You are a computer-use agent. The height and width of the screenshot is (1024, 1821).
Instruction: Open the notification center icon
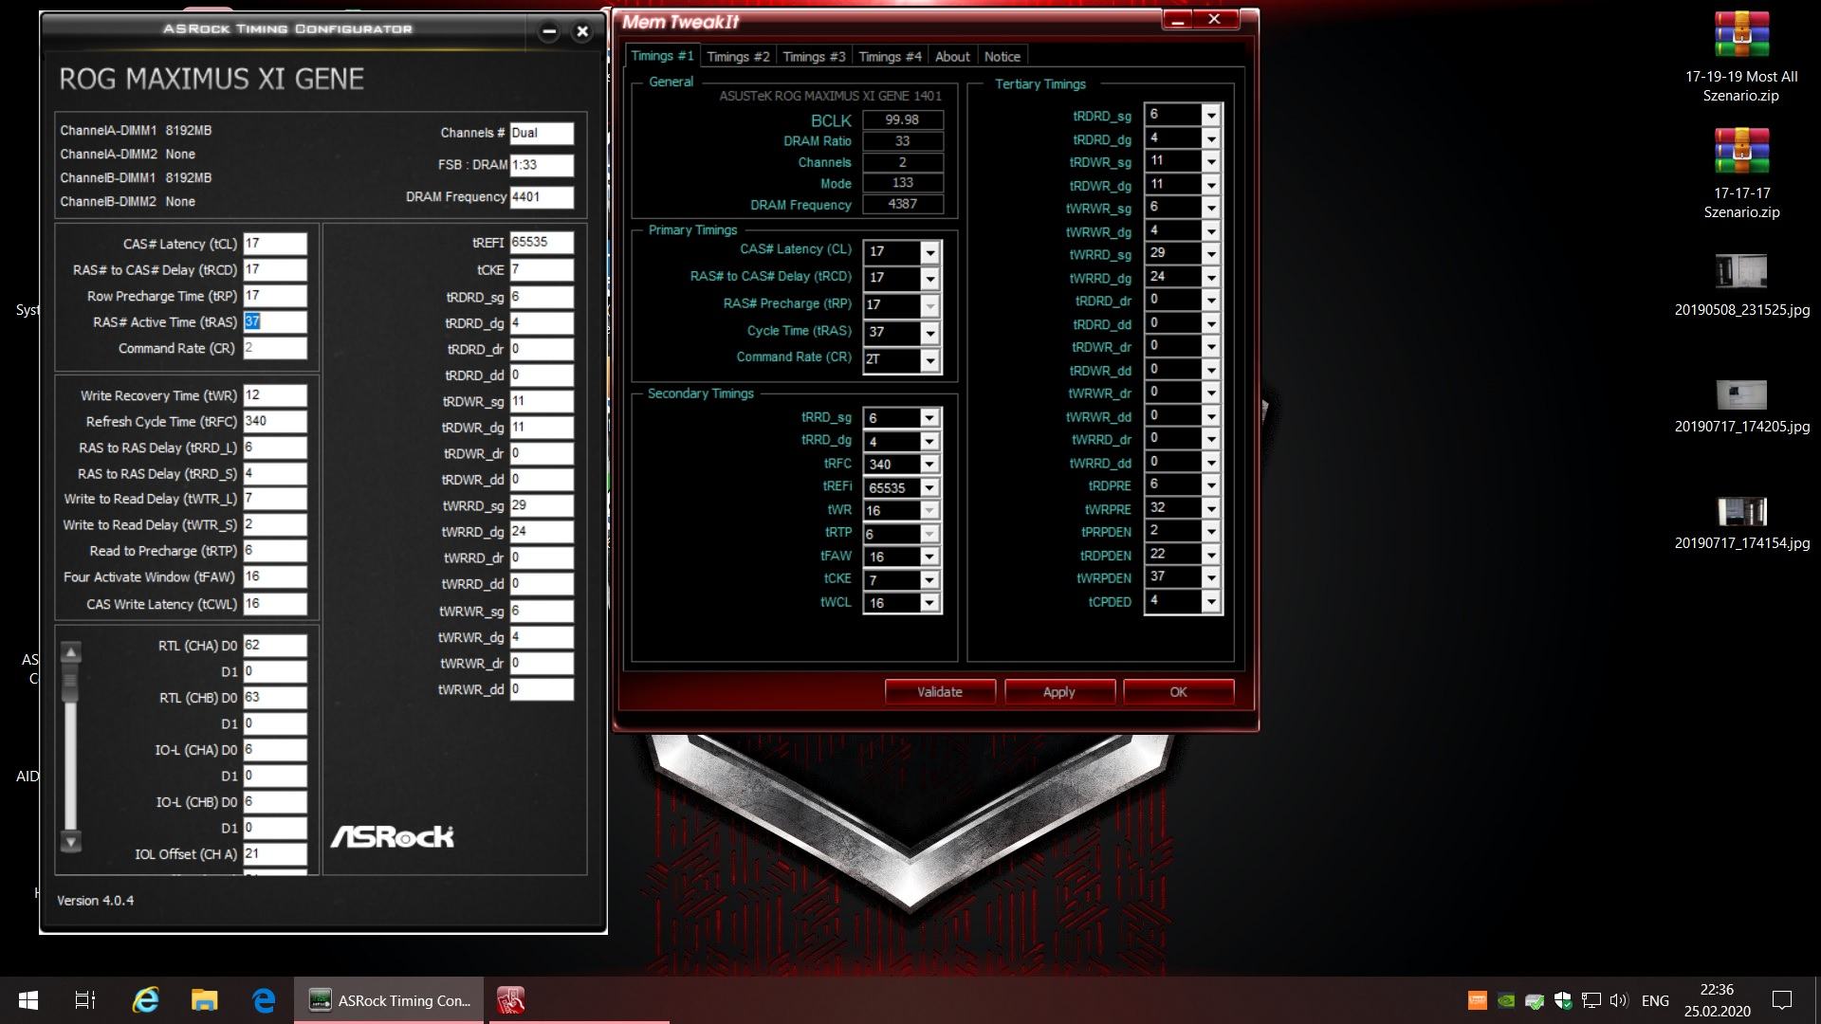[x=1782, y=1000]
